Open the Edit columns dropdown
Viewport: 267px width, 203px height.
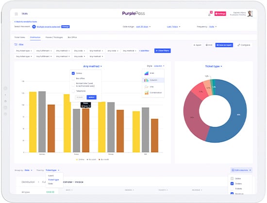(x=241, y=170)
